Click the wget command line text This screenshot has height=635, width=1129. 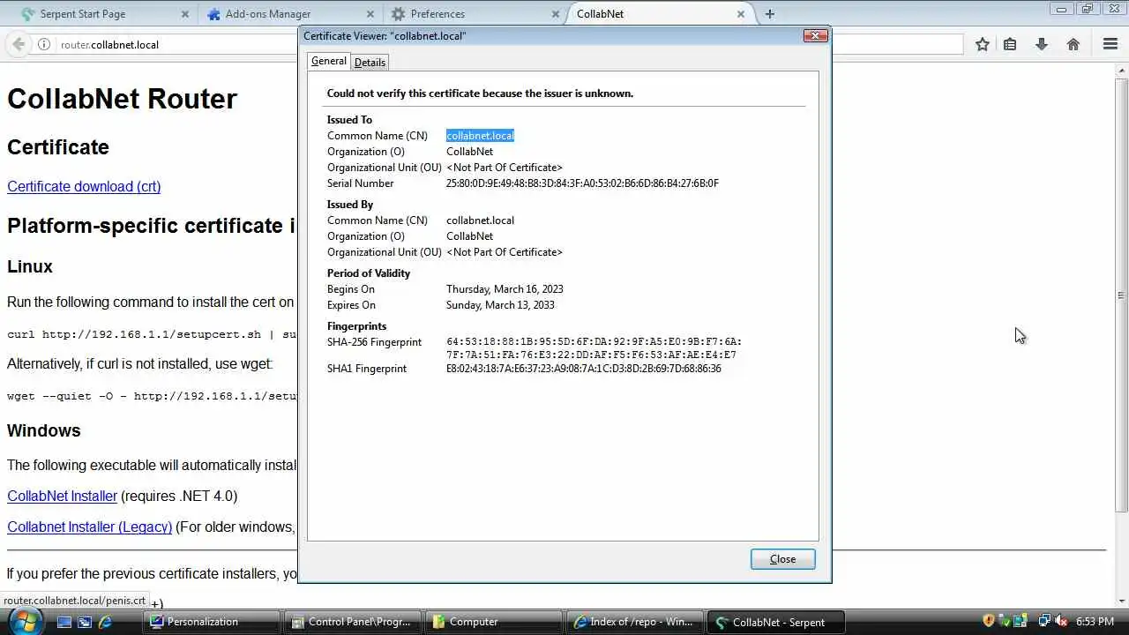coord(153,396)
